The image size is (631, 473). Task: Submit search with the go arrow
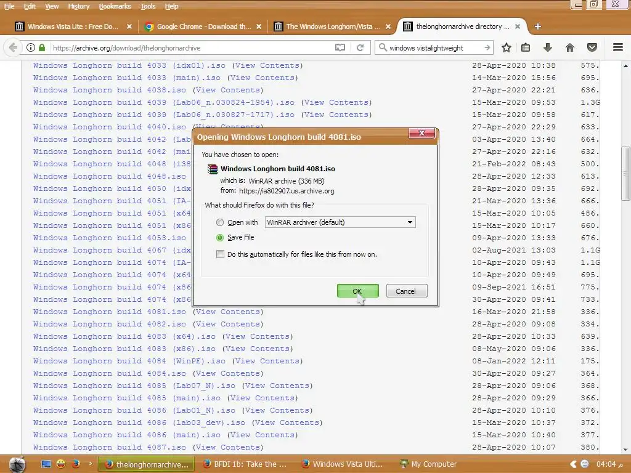coord(487,47)
